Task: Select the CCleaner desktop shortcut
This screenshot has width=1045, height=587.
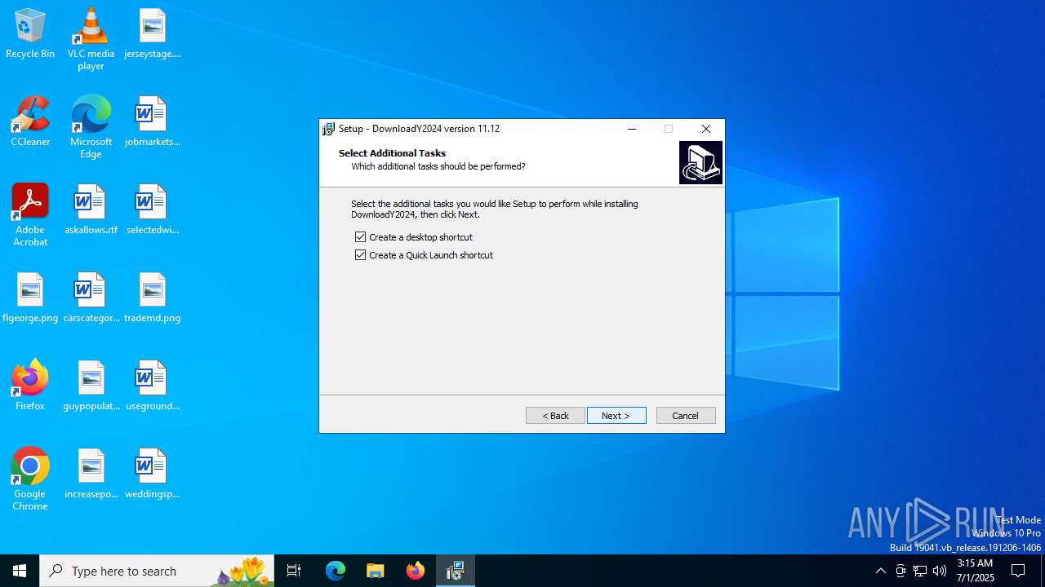Action: 30,122
